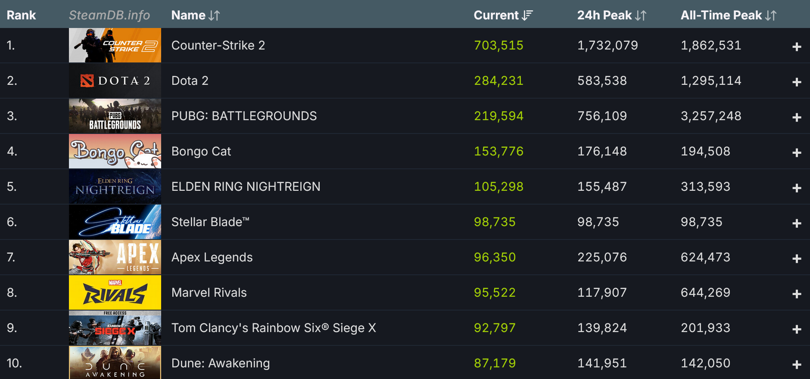Open the Stellar Blade thumbnail image
The image size is (810, 379).
pos(115,222)
